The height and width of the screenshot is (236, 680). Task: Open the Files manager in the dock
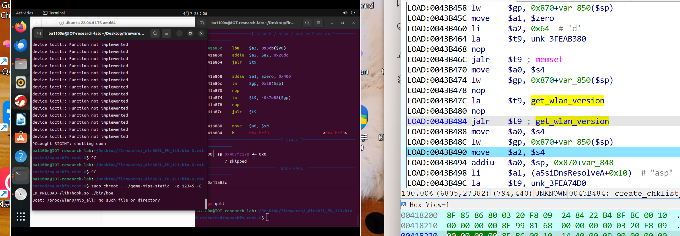[21, 64]
